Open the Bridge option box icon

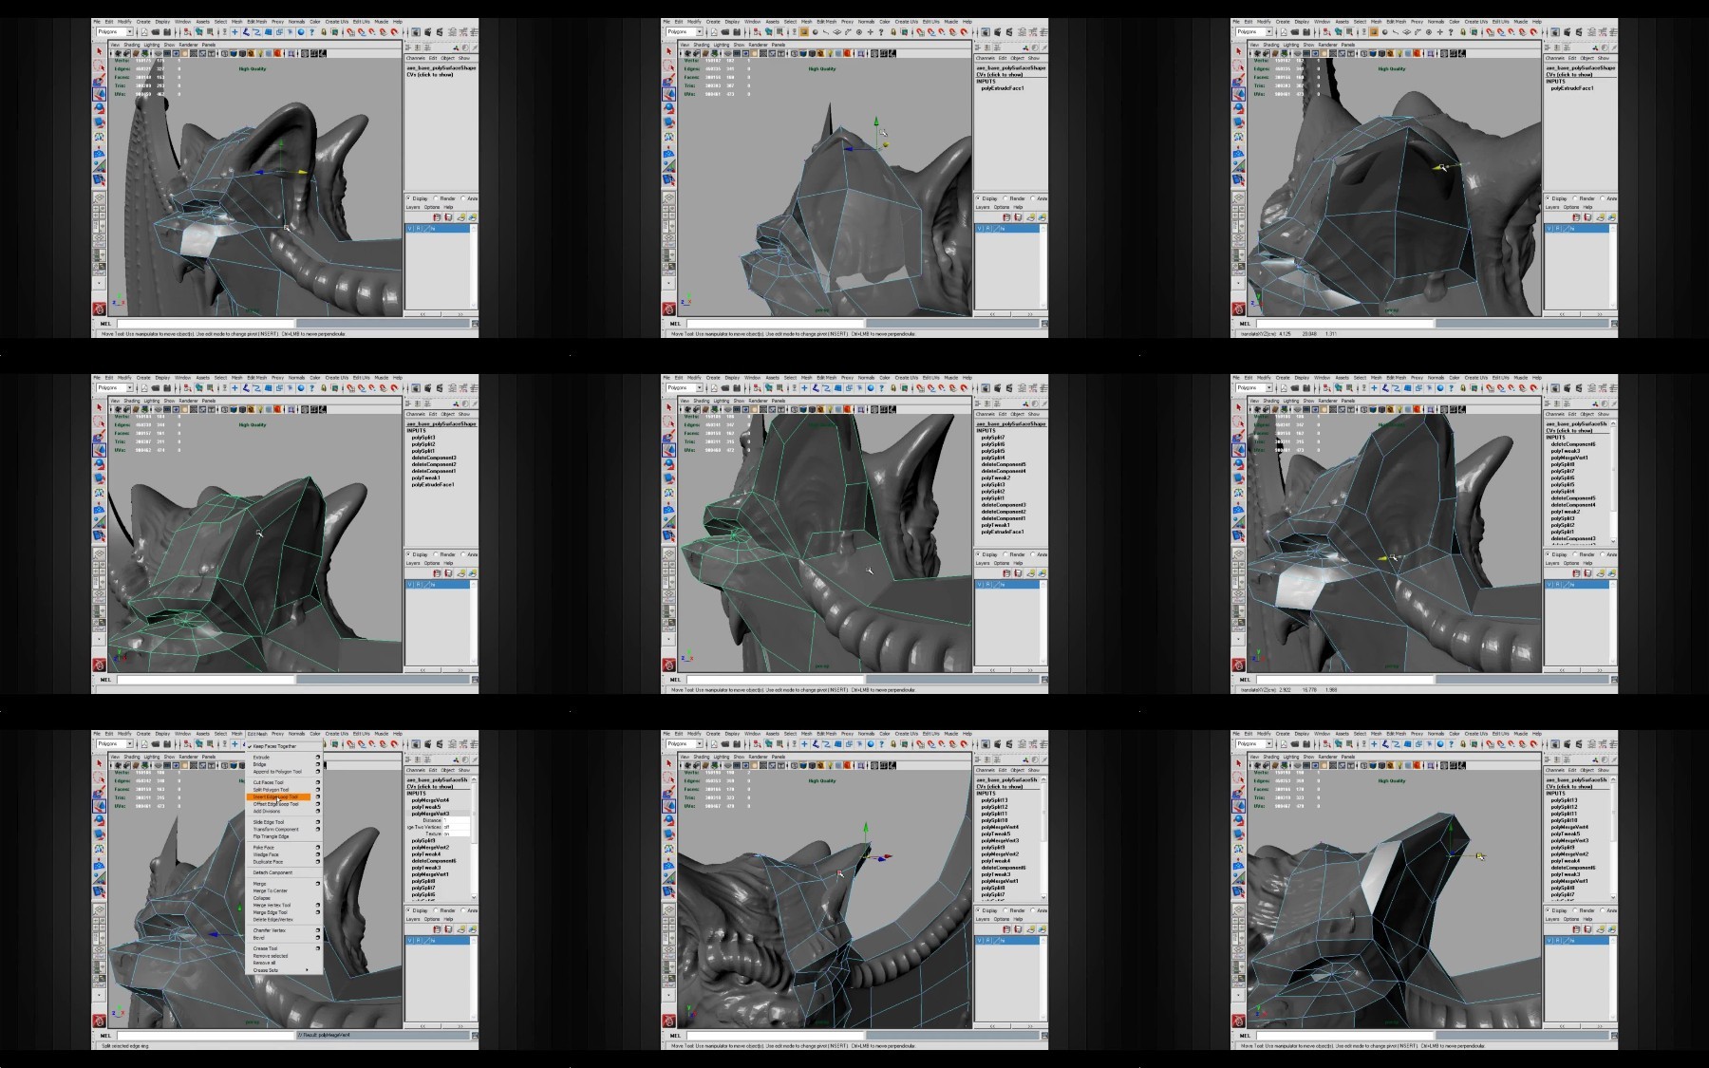click(x=318, y=764)
